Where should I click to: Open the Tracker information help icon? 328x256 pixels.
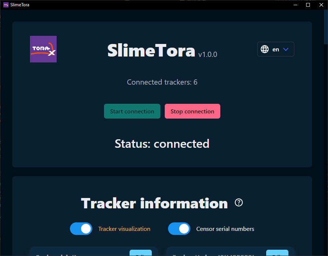(x=239, y=202)
